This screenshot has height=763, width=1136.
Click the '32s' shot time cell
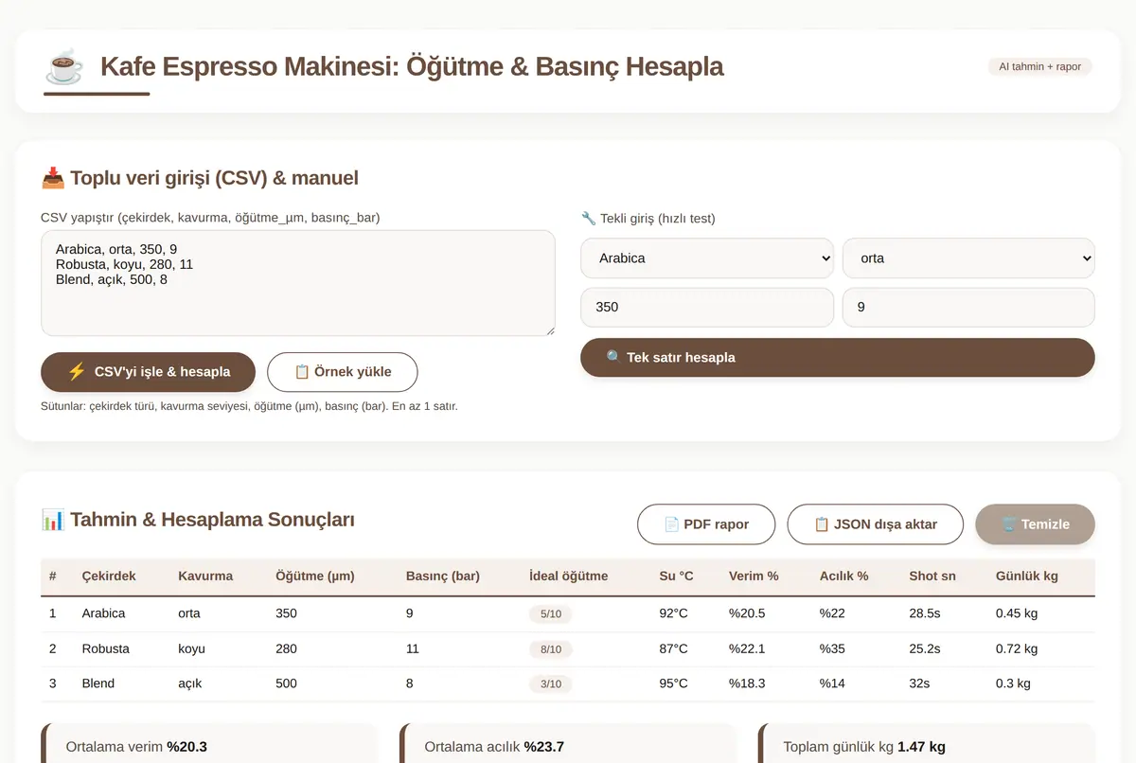click(919, 683)
